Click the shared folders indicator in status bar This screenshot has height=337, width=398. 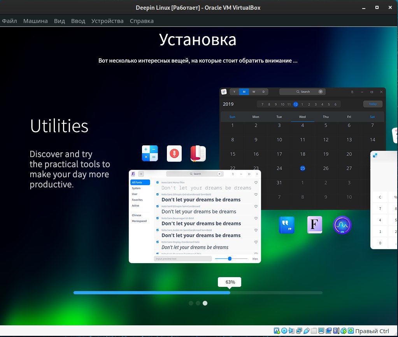pyautogui.click(x=314, y=331)
